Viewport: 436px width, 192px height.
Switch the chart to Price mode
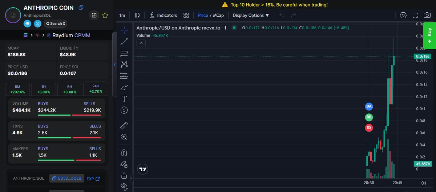pyautogui.click(x=203, y=15)
